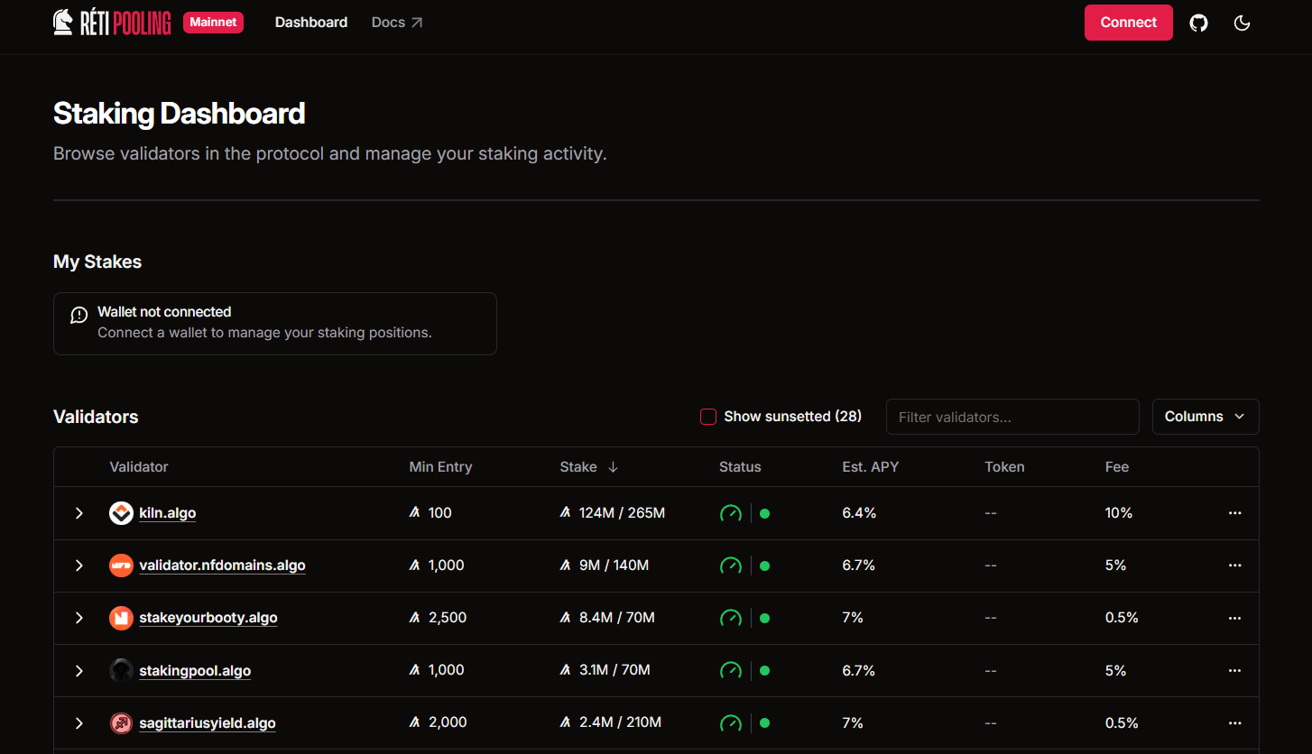Viewport: 1312px width, 754px height.
Task: Click validator.nfdomains.algo avatar icon
Action: pyautogui.click(x=121, y=565)
